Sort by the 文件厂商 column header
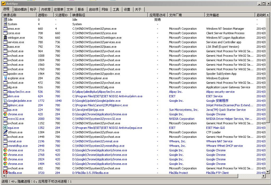Image resolution: width=271 pixels, height=185 pixels. (186, 15)
